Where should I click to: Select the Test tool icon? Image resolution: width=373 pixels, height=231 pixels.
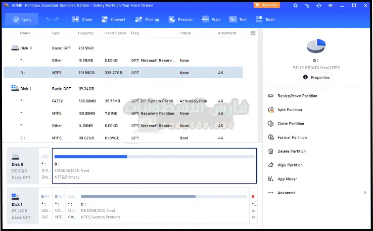pos(238,20)
